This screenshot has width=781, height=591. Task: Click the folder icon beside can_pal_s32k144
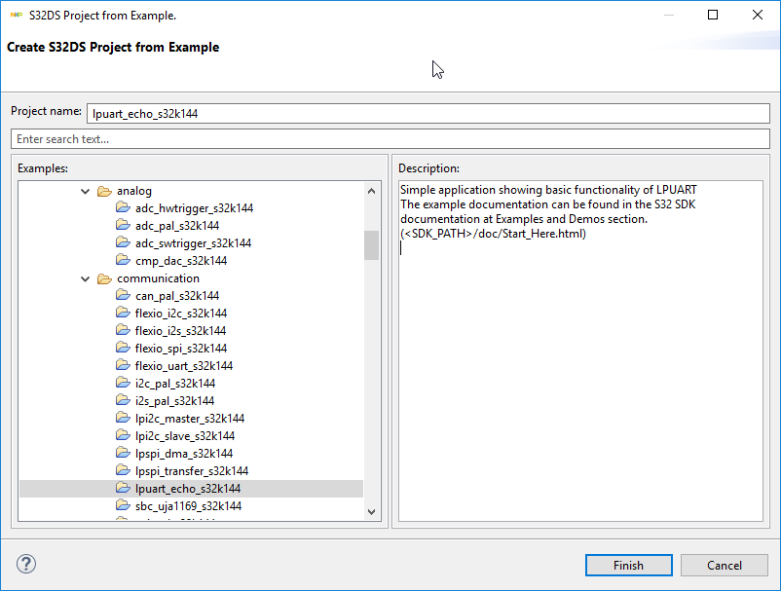click(123, 296)
